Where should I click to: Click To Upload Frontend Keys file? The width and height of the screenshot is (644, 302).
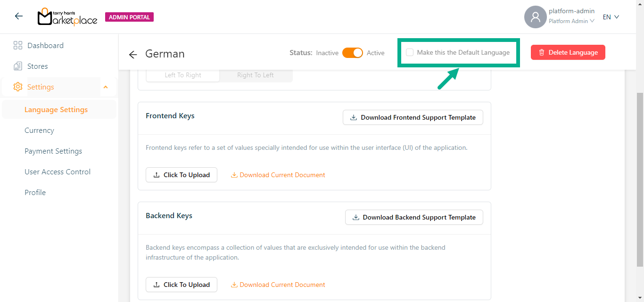182,175
